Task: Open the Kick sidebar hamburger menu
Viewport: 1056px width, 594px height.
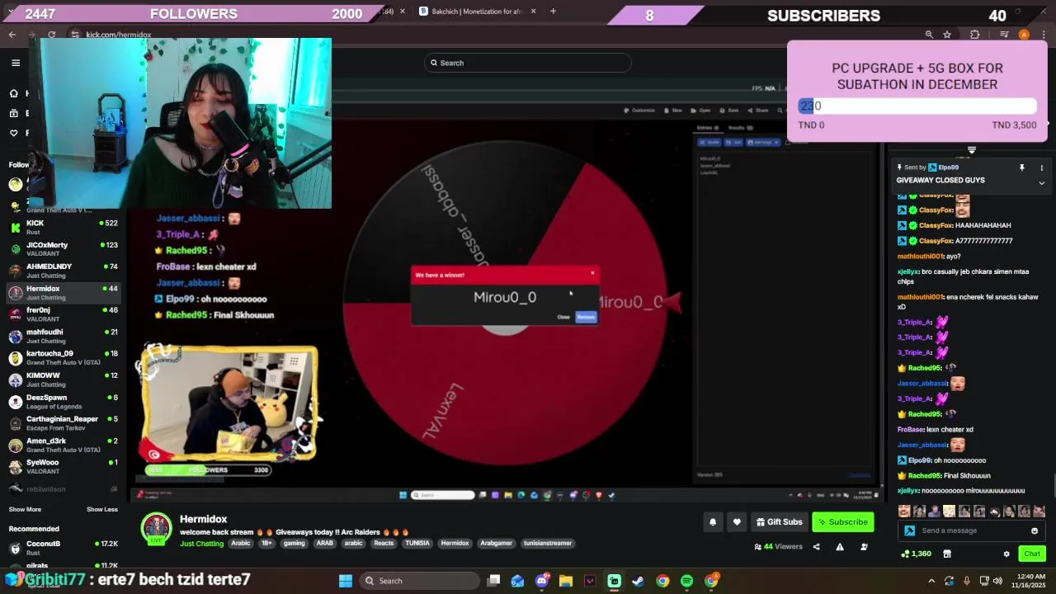Action: pos(16,63)
